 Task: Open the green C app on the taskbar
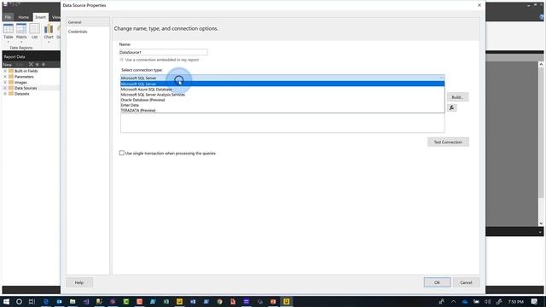126,301
